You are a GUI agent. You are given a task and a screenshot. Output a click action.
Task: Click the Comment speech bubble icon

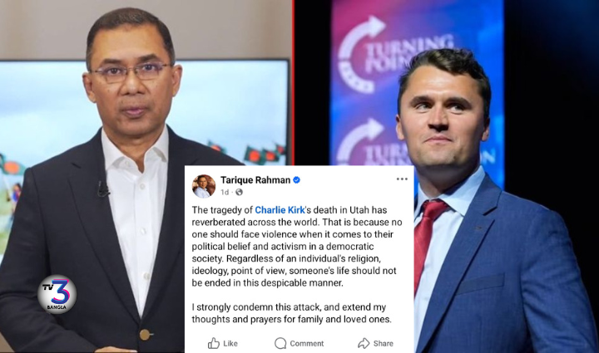(x=280, y=343)
